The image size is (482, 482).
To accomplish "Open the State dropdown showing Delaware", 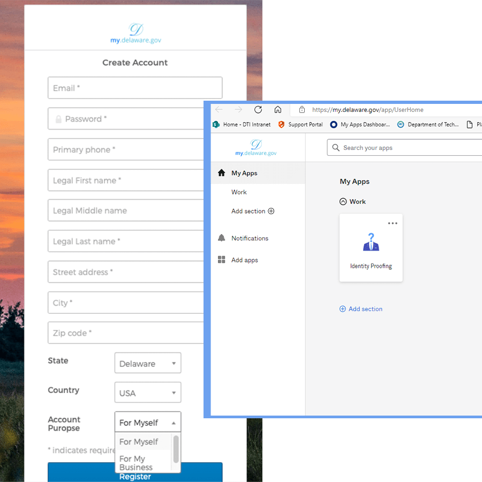I will click(147, 363).
